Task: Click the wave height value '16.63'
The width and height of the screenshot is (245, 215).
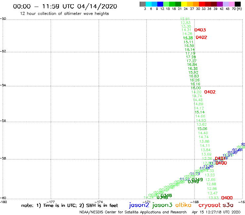Action: click(x=194, y=76)
